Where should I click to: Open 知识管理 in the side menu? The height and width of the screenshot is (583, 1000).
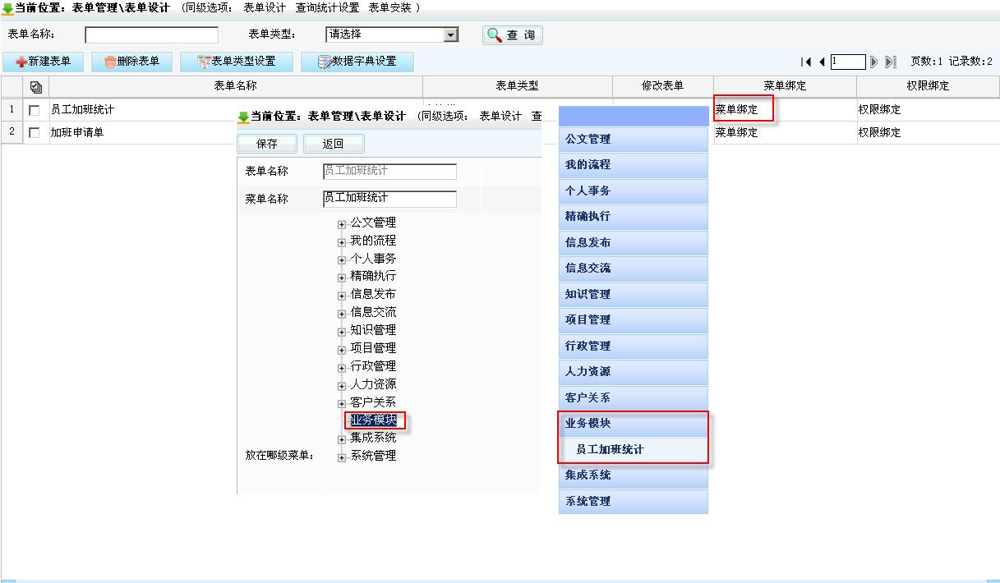634,295
